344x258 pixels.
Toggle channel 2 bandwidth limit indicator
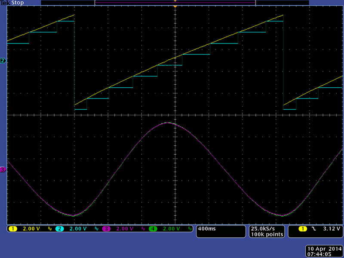96,229
